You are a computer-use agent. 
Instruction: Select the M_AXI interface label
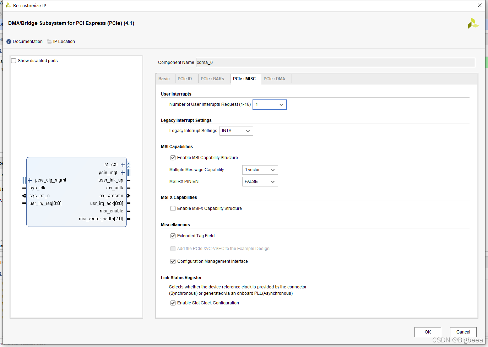[111, 165]
